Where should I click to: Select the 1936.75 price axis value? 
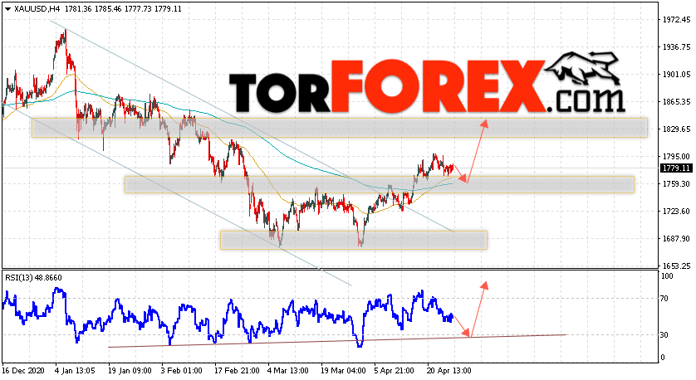(x=676, y=47)
